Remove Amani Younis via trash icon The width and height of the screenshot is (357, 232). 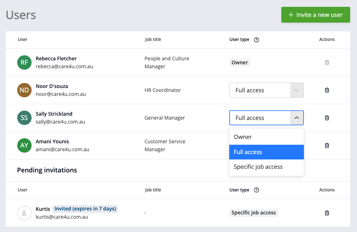pyautogui.click(x=327, y=145)
